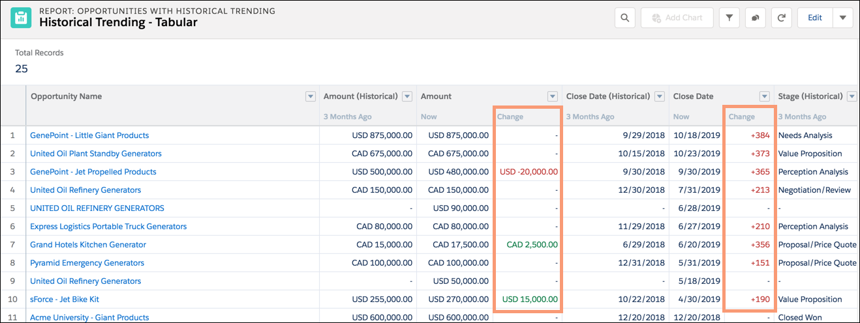Click the Add Chart button
Viewport: 860px width, 323px height.
(677, 18)
